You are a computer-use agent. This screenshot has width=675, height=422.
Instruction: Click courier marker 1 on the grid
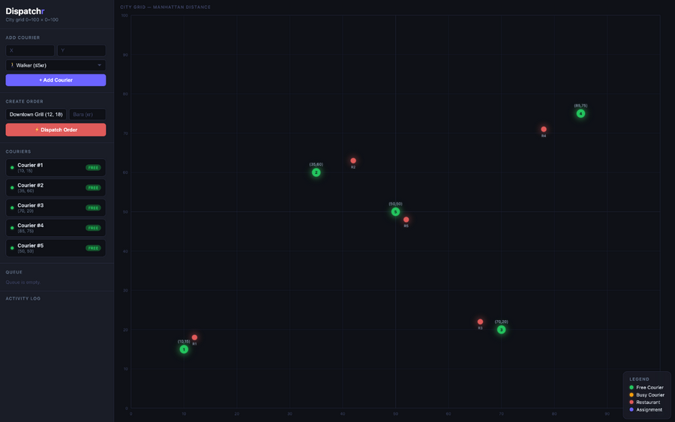point(184,349)
